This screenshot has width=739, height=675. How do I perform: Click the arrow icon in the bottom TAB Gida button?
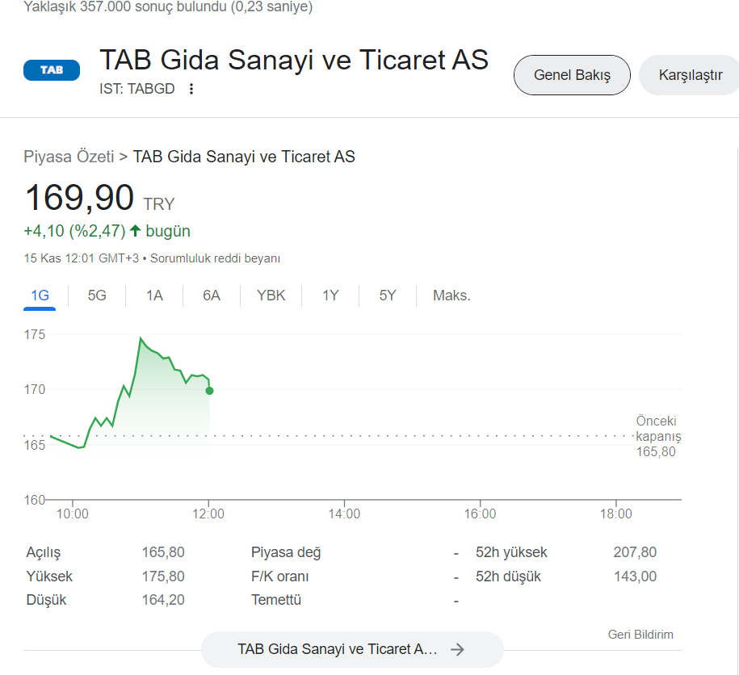[x=457, y=649]
